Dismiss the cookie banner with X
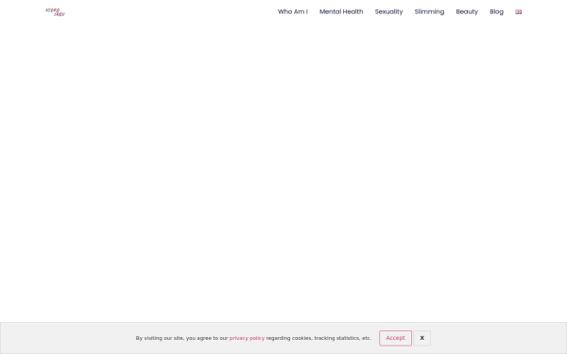 pos(421,338)
